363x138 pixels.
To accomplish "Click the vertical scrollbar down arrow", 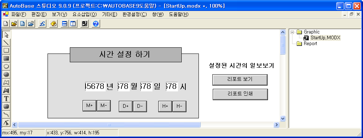I will (283, 118).
